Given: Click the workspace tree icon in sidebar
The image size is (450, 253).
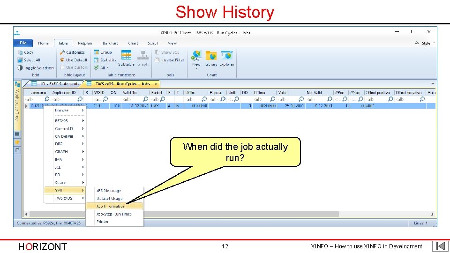Looking at the screenshot, I should (x=17, y=84).
